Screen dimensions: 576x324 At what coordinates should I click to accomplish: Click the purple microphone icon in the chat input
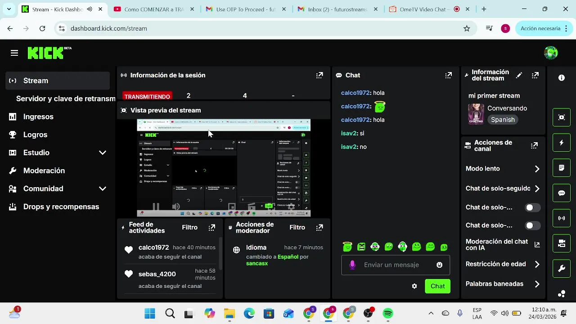pyautogui.click(x=352, y=265)
